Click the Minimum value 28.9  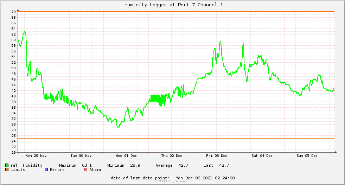pyautogui.click(x=135, y=165)
